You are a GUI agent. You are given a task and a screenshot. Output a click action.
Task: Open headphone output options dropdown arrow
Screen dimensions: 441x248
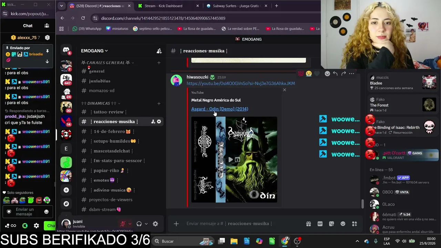(146, 224)
